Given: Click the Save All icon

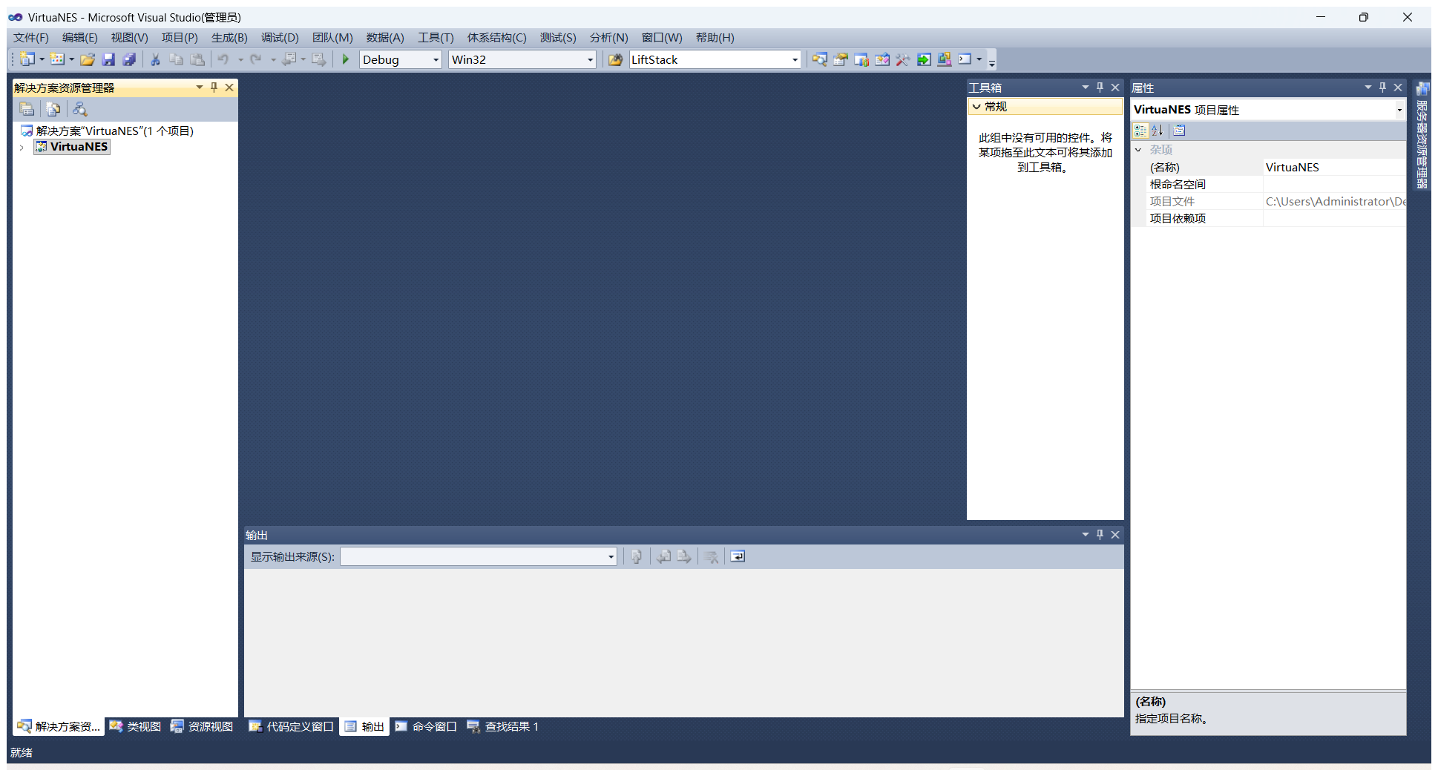Looking at the screenshot, I should (129, 59).
